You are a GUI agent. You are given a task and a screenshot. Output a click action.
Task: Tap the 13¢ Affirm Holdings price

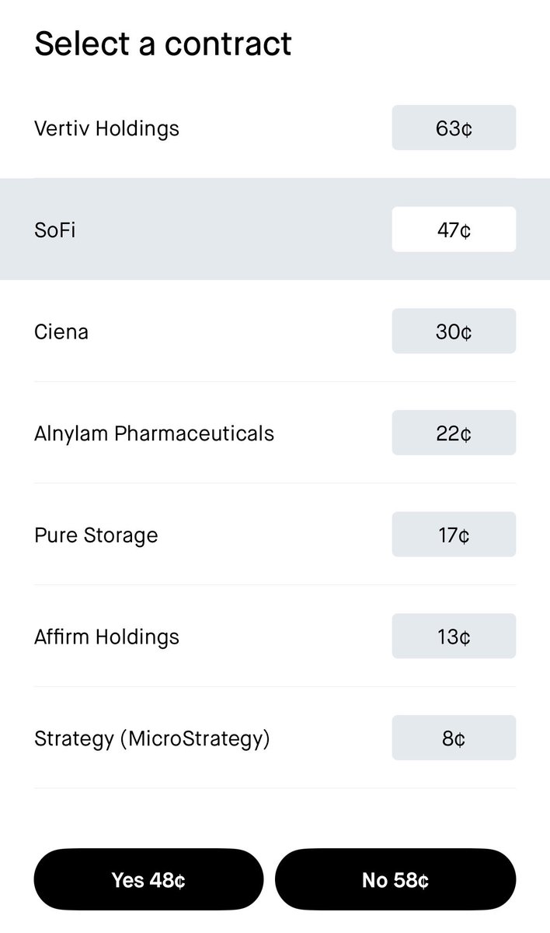click(454, 636)
